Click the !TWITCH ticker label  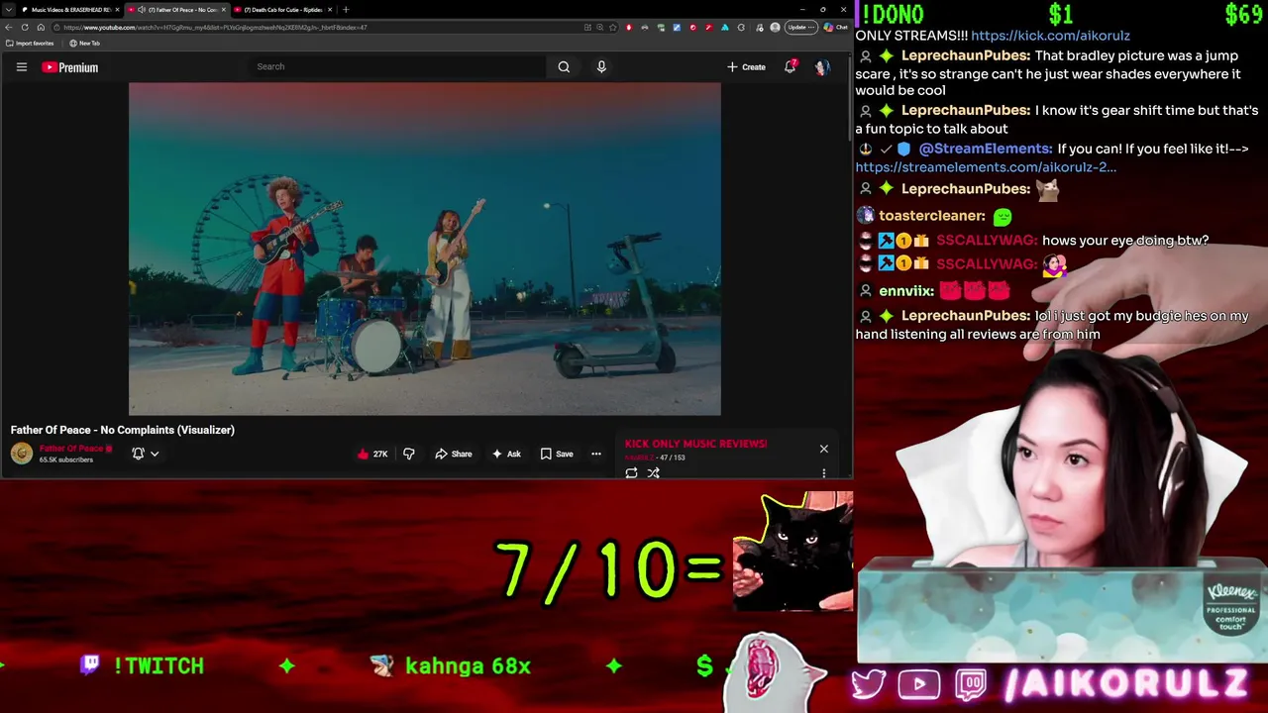(158, 666)
